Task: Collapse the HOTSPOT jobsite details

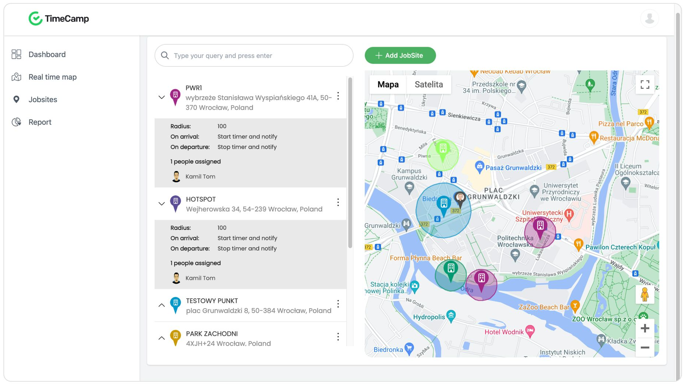Action: pos(162,204)
